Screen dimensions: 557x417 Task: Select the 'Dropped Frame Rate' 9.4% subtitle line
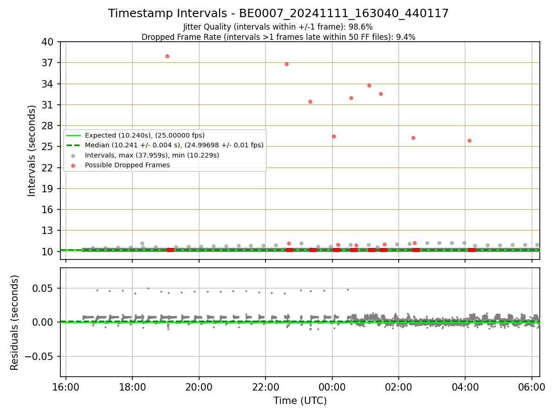[x=278, y=37]
